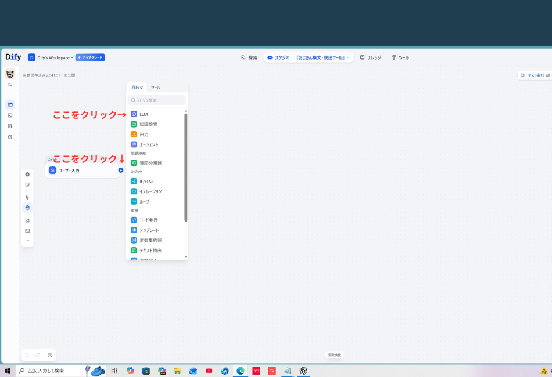Open the ナレッジ menu in top navigation
552x377 pixels.
coord(370,57)
